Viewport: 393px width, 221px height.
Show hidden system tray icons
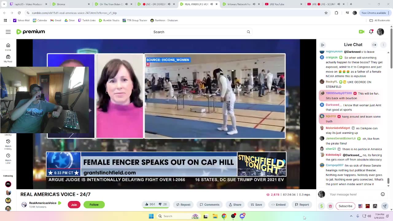(x=351, y=216)
